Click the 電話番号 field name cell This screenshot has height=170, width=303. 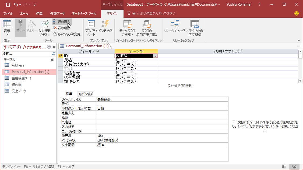coord(89,73)
